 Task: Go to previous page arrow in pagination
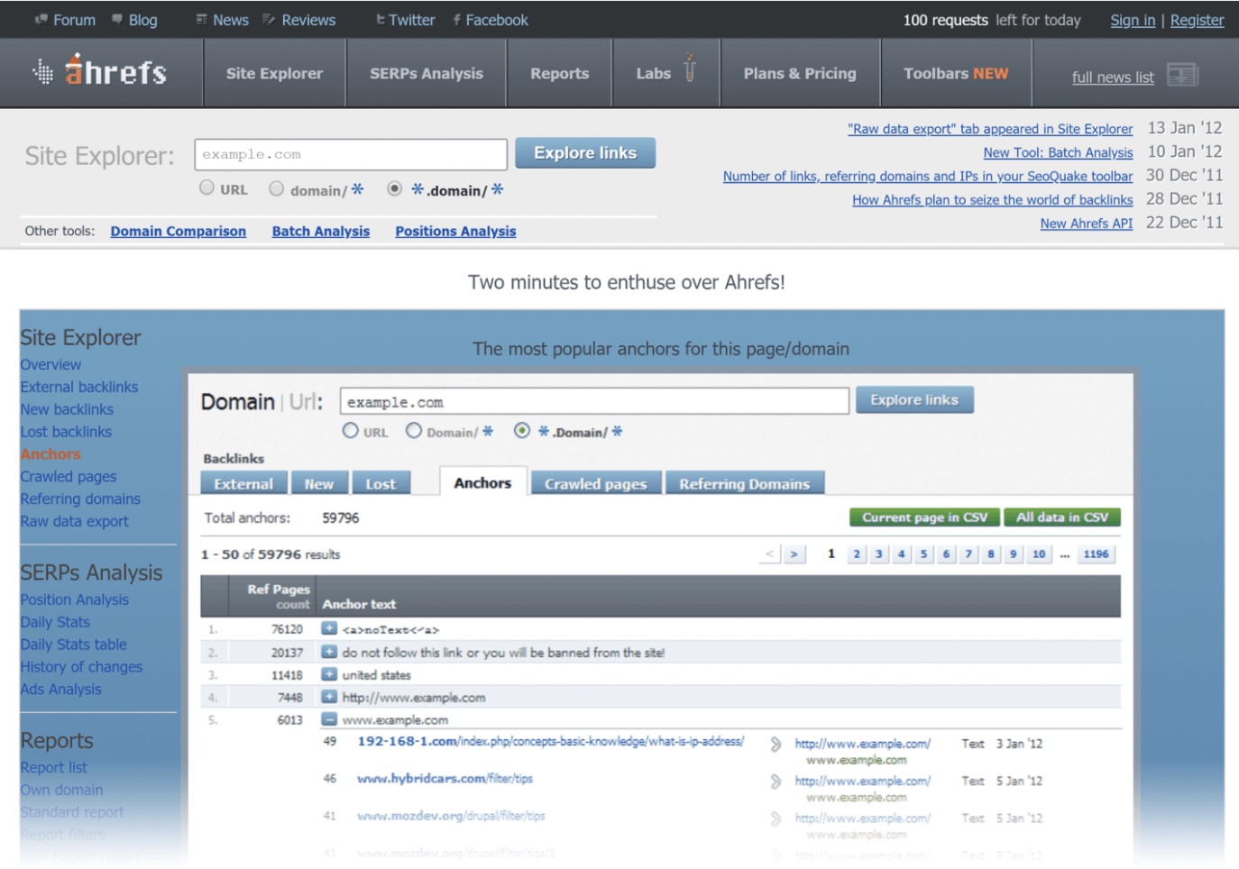769,554
